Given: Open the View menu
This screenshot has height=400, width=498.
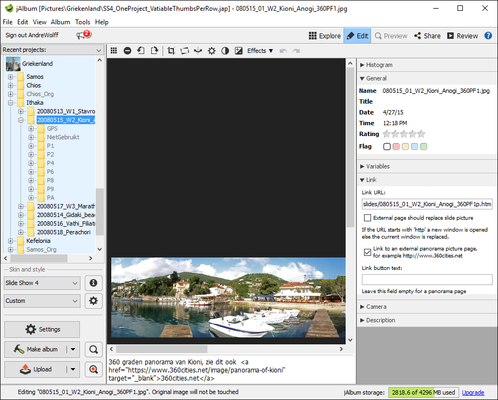Looking at the screenshot, I should (39, 22).
